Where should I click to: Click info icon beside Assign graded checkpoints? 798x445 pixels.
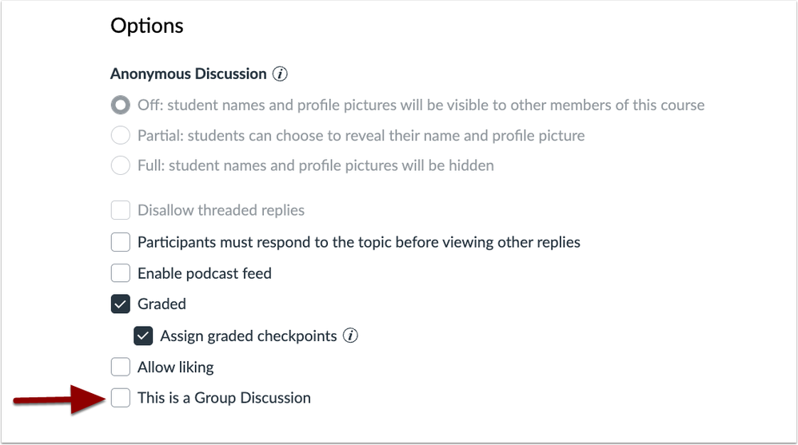(x=350, y=336)
